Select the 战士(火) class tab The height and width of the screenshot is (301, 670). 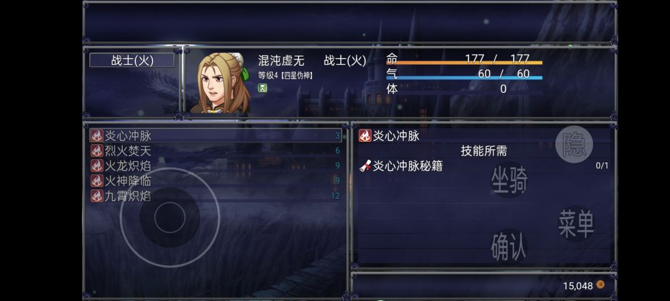coord(132,60)
